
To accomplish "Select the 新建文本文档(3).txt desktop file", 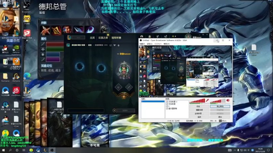I will click(x=59, y=107).
